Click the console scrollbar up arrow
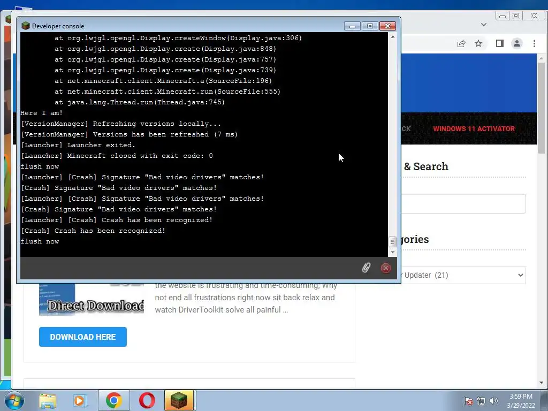This screenshot has height=411, width=548. [x=392, y=37]
